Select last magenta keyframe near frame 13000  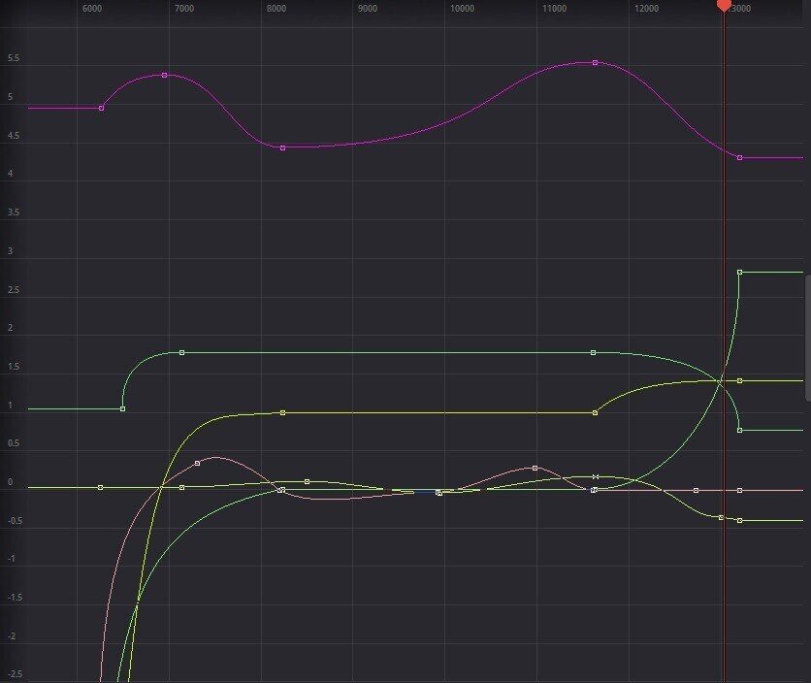click(739, 158)
